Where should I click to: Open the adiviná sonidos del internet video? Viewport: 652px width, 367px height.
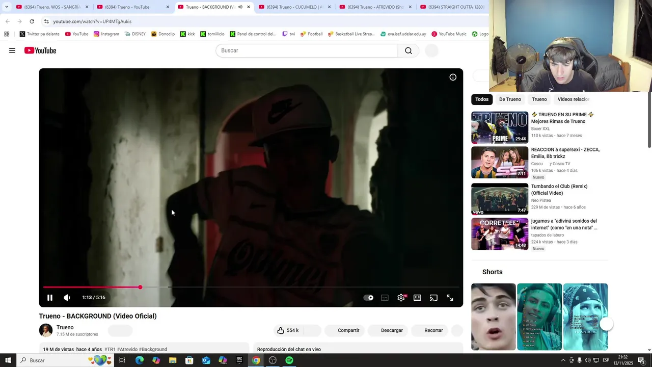[500, 234]
